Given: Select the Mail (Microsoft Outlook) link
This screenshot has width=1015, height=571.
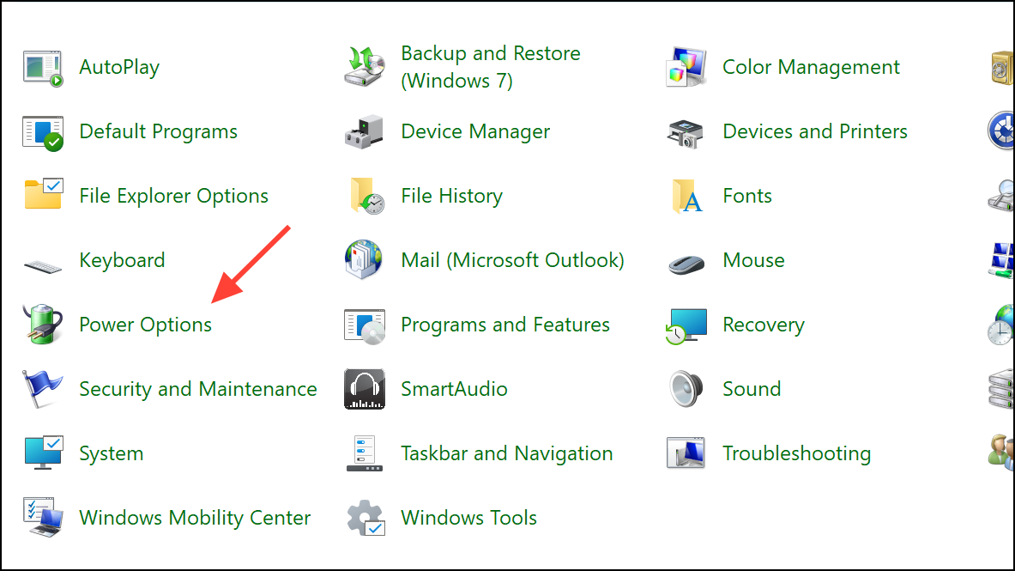Looking at the screenshot, I should [x=511, y=259].
